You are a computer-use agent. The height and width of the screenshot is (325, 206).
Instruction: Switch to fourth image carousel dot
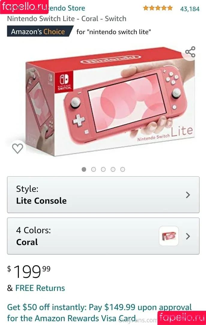[x=113, y=169]
